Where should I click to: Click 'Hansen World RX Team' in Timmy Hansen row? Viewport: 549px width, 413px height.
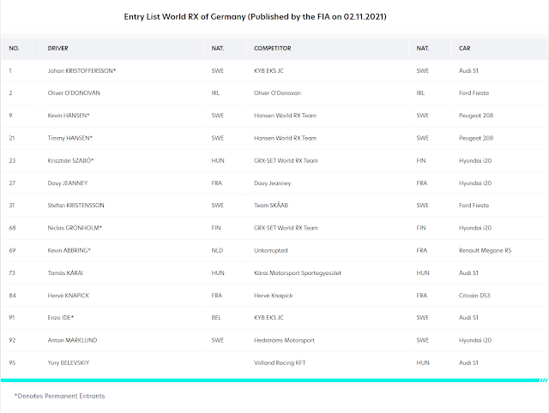coord(285,138)
